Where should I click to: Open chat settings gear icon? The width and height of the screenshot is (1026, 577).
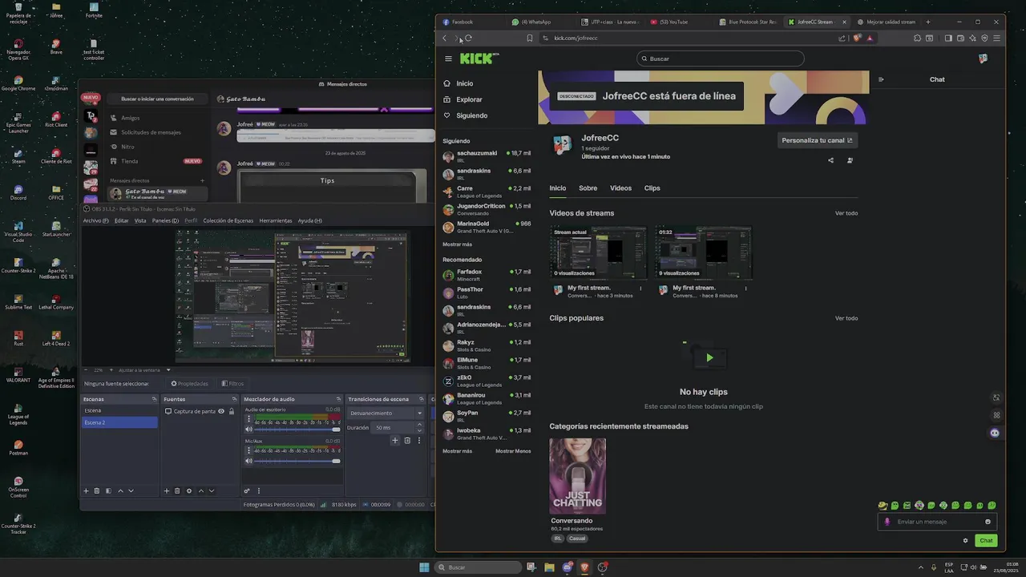coord(965,540)
